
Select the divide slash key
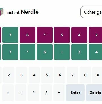tap(46, 93)
